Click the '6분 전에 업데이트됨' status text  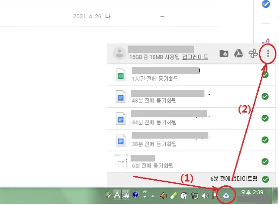234,178
